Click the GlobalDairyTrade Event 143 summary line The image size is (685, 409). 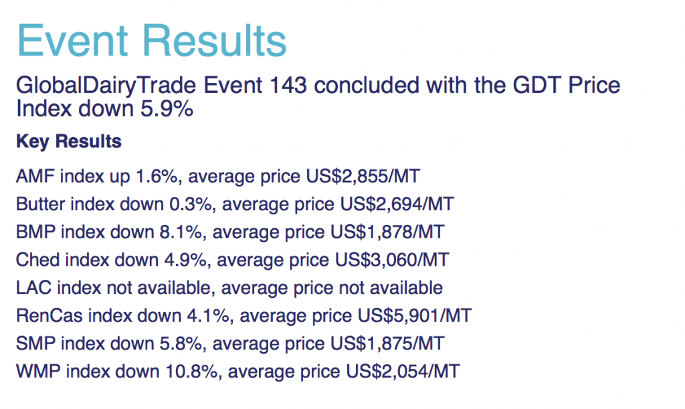[318, 85]
